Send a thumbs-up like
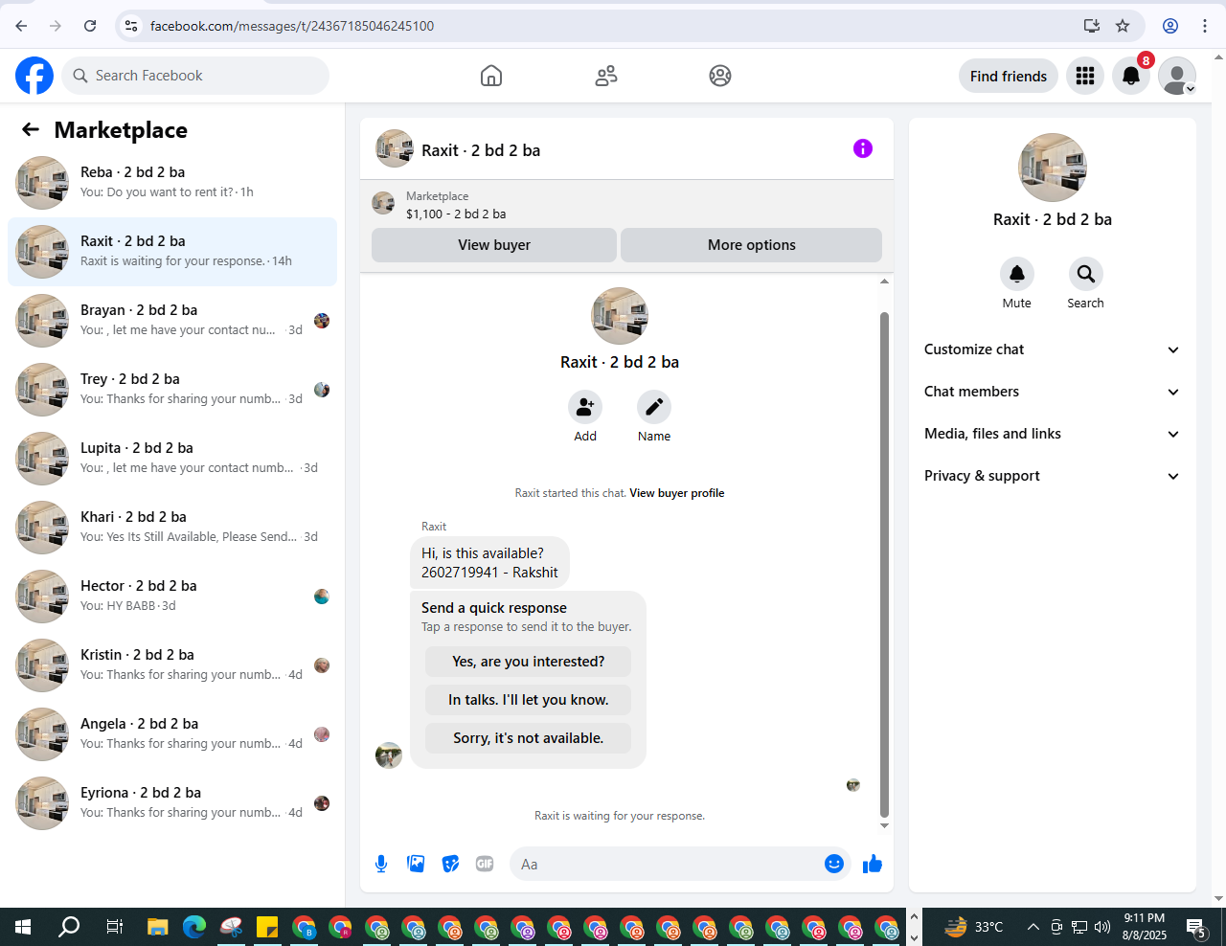The image size is (1226, 946). click(x=873, y=864)
